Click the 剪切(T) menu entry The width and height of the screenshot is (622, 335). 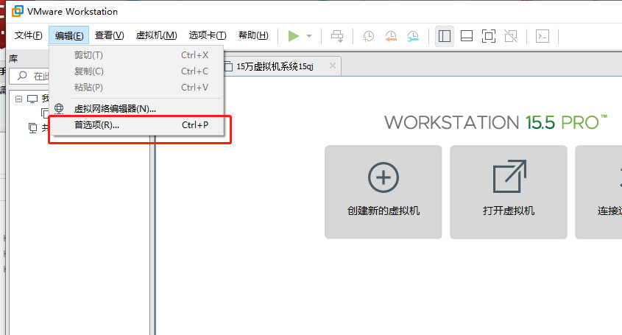(137, 54)
